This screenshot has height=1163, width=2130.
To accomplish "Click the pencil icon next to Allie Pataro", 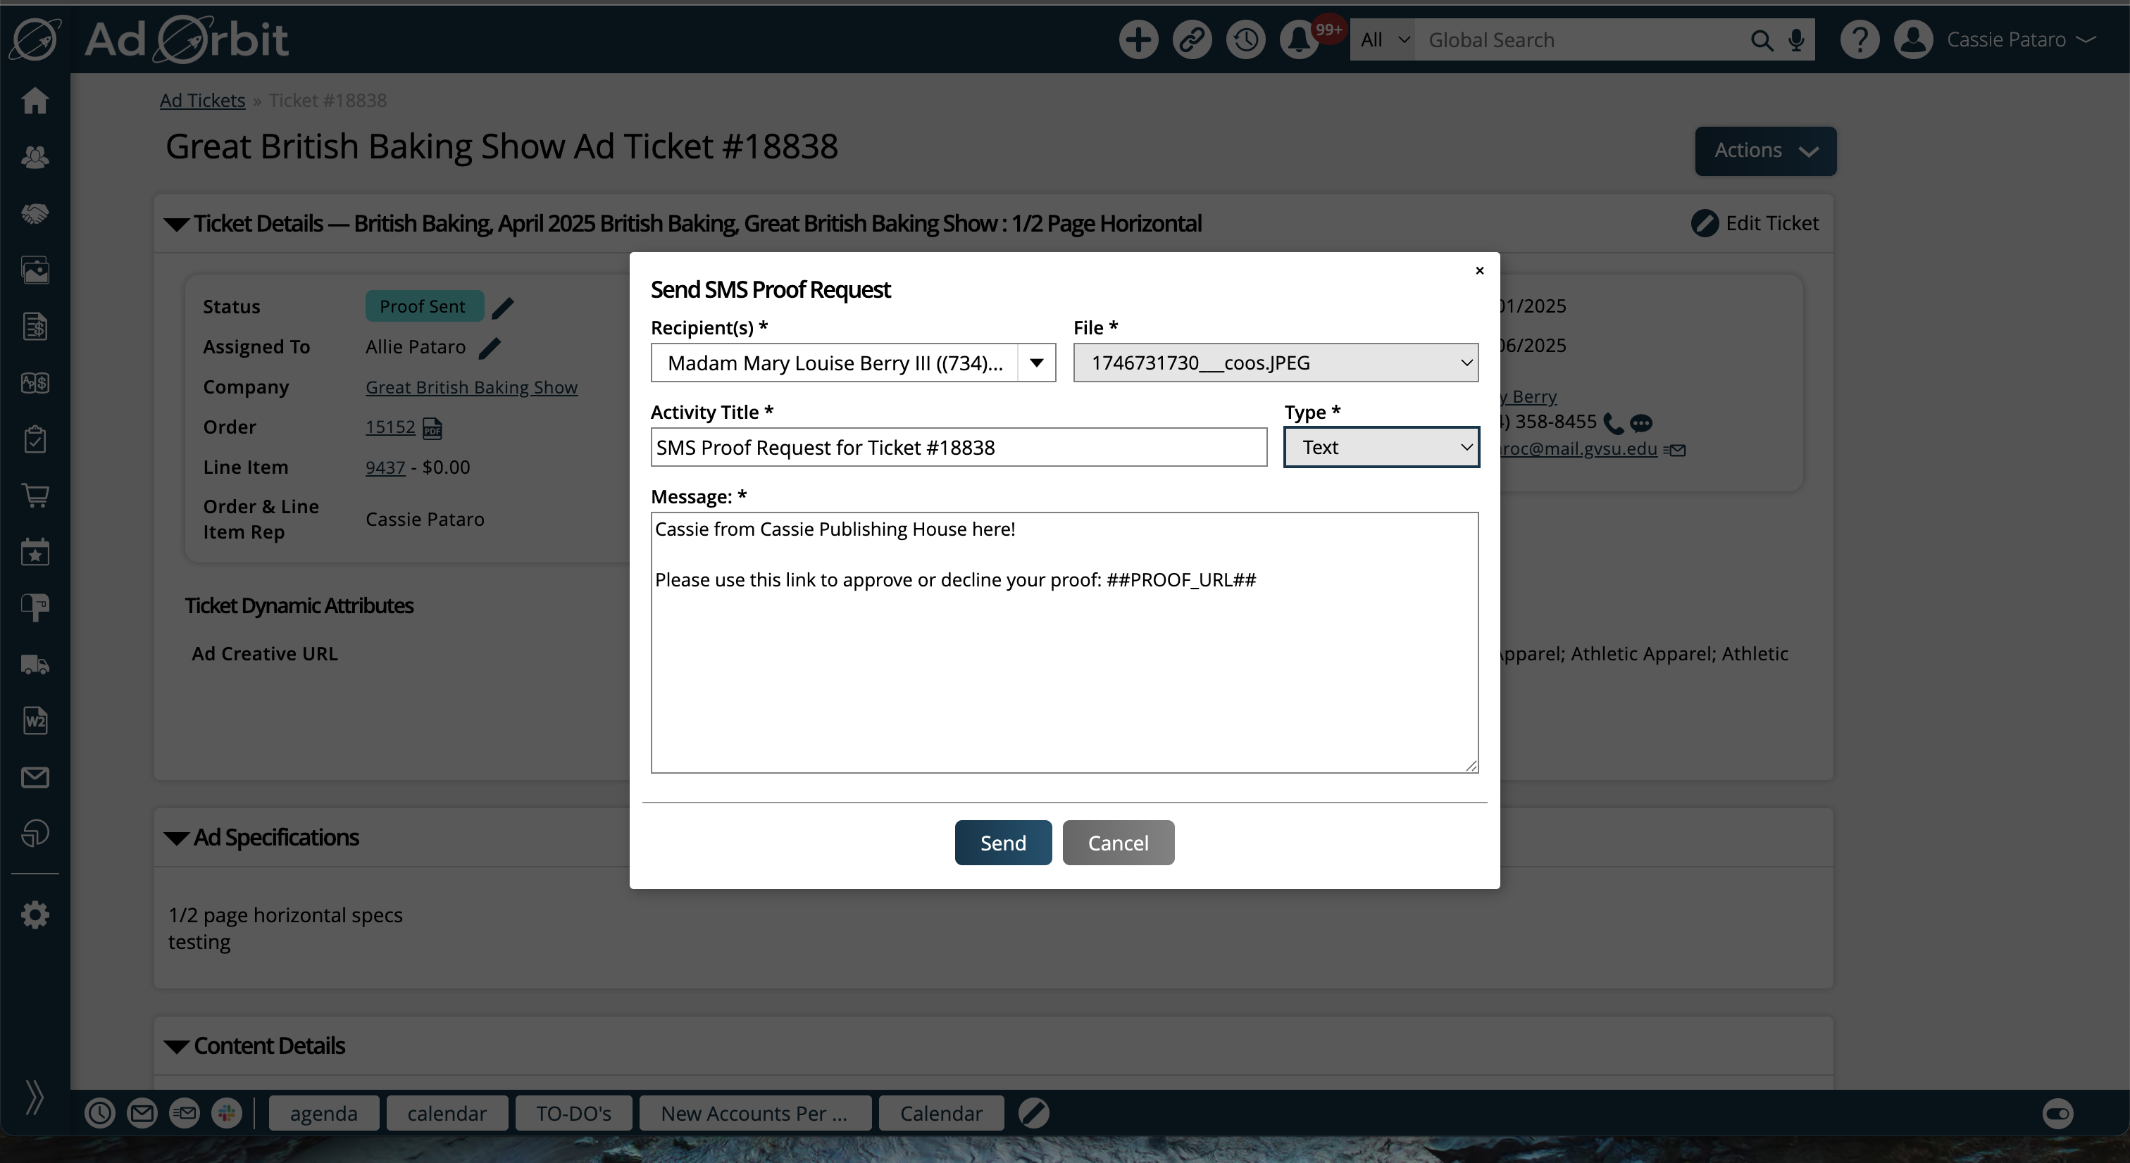I will coord(490,348).
